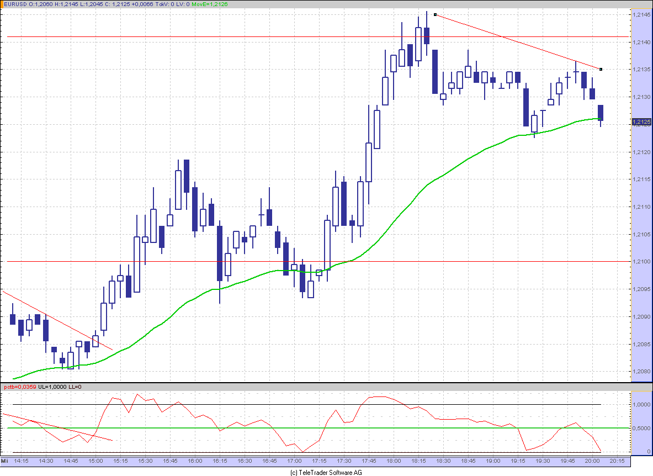The height and width of the screenshot is (476, 653).
Task: Click the LL=0 indicator parameter text
Action: click(x=75, y=387)
